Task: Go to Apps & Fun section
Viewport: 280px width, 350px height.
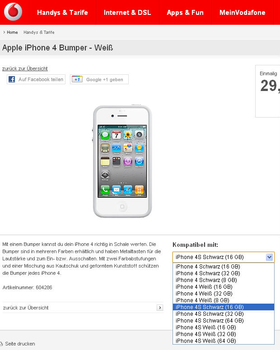Action: pyautogui.click(x=185, y=13)
